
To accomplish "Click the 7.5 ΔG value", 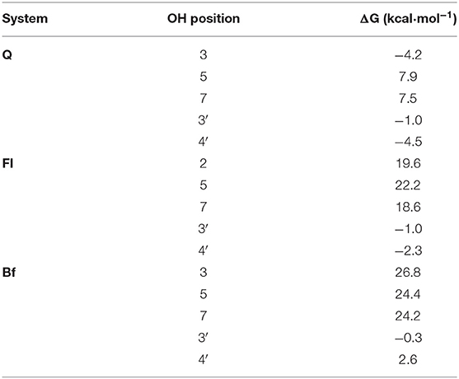I will pyautogui.click(x=408, y=98).
